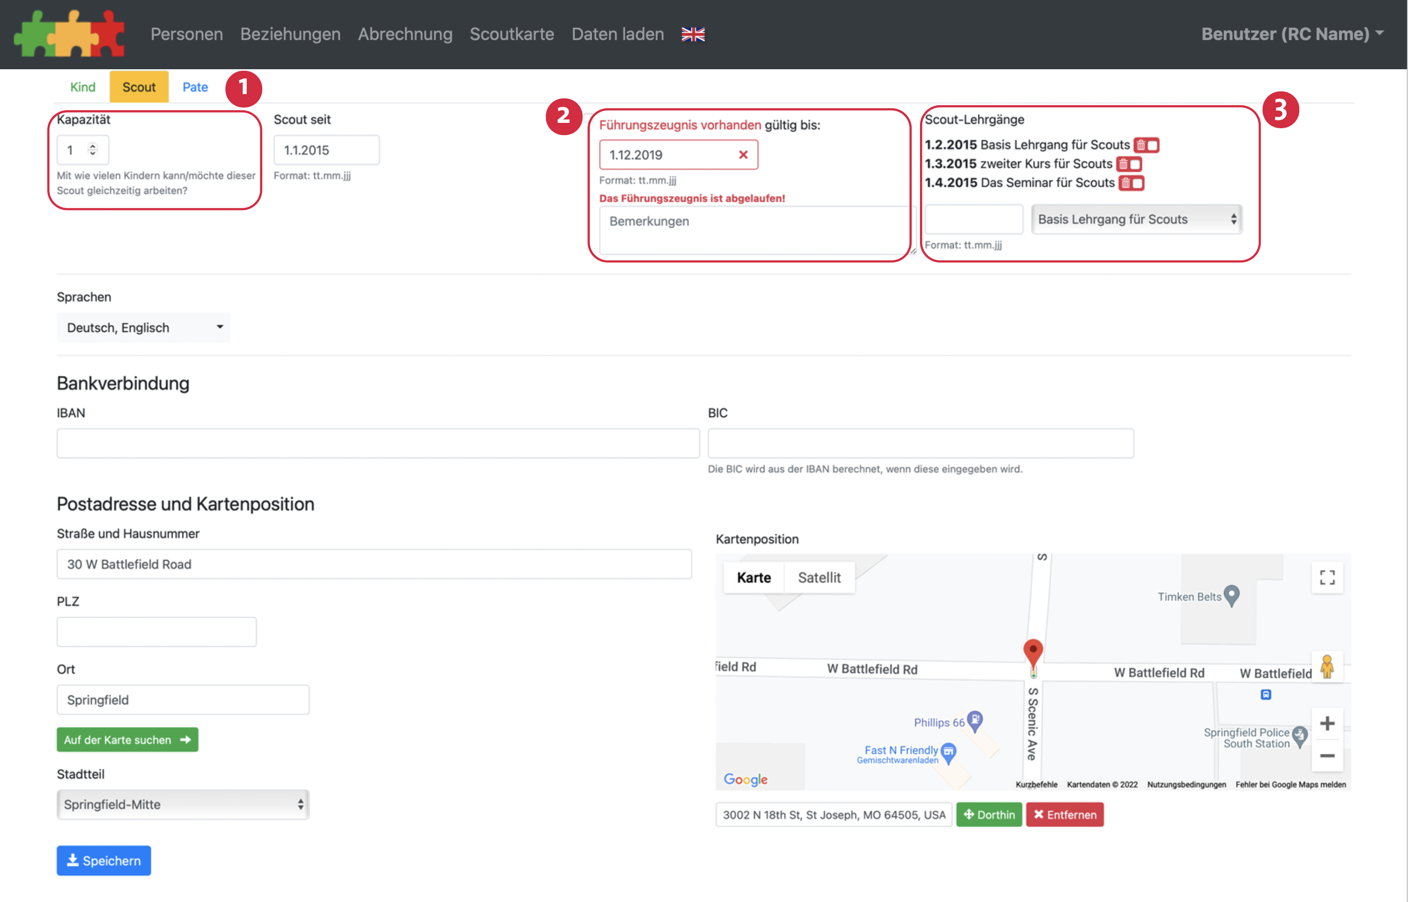Click the Phillips 66 map marker

pos(975,721)
